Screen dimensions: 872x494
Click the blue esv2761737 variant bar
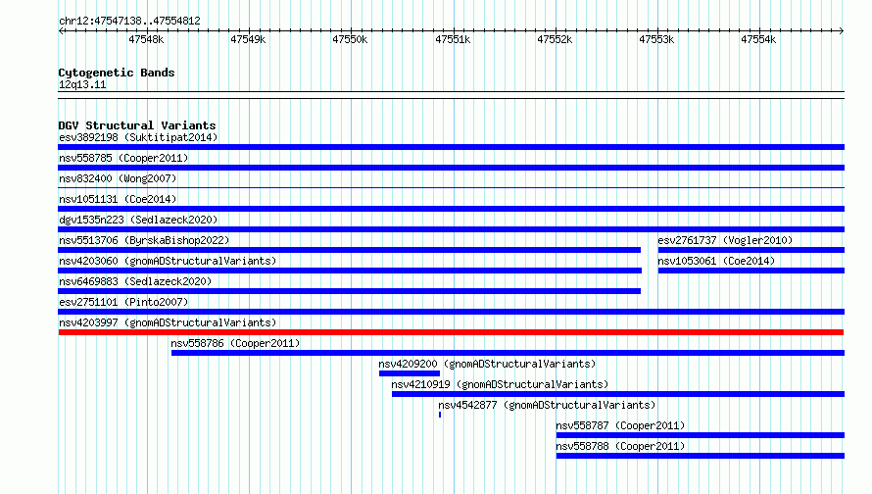751,250
